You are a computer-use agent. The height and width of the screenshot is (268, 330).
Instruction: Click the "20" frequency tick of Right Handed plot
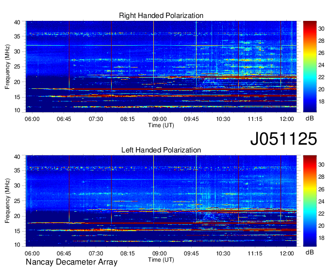pos(17,82)
